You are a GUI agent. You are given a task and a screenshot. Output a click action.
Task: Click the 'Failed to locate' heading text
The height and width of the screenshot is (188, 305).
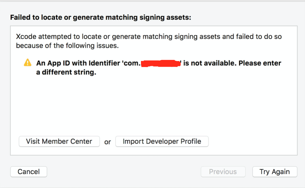click(100, 17)
